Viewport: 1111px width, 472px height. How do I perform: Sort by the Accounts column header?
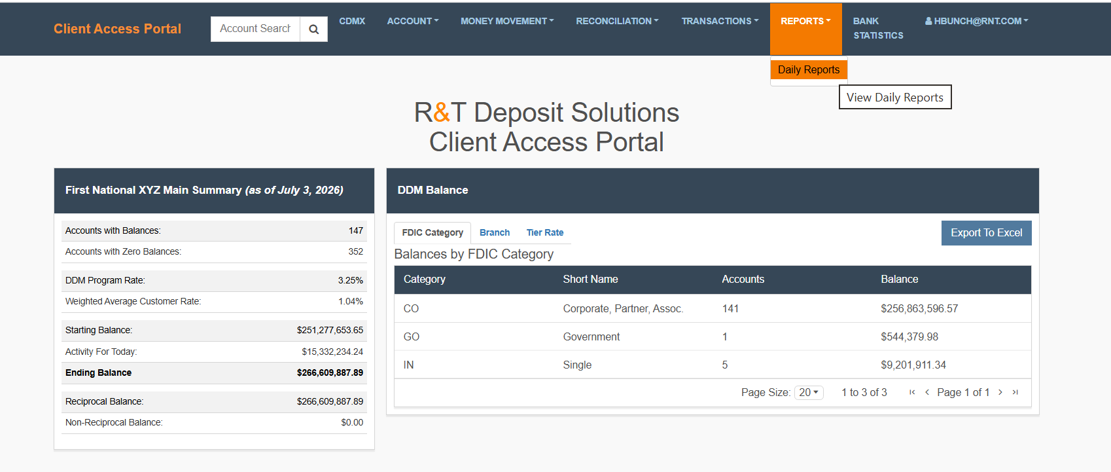743,279
